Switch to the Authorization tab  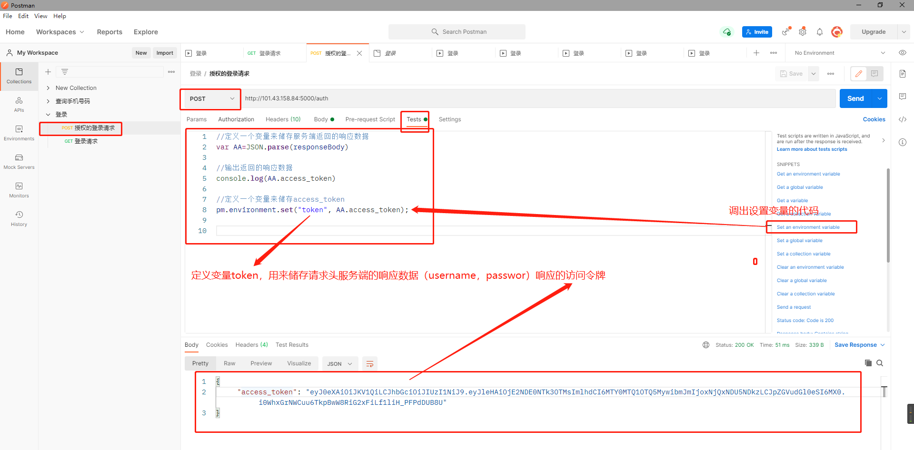236,119
